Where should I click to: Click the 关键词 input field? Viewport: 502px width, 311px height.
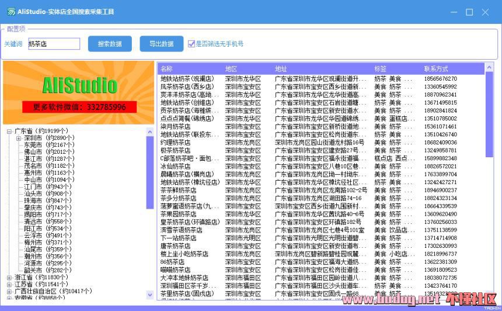(x=54, y=44)
